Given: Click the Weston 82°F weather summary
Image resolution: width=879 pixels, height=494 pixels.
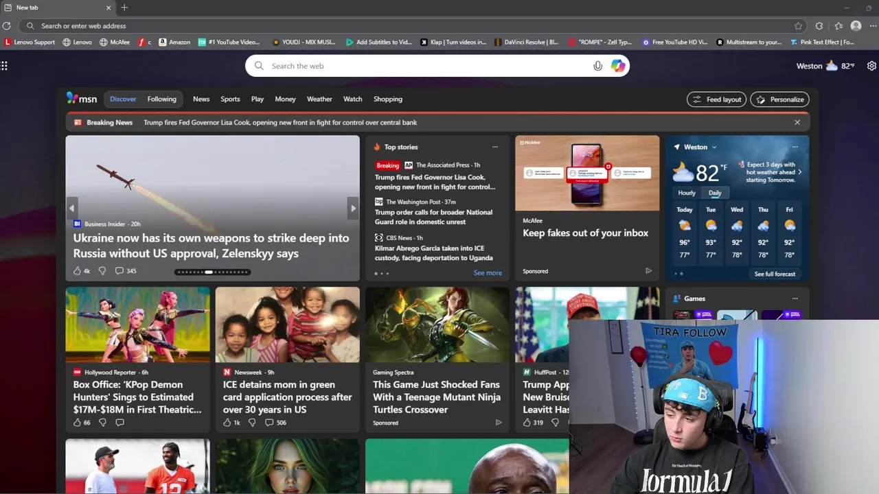Looking at the screenshot, I should [825, 66].
